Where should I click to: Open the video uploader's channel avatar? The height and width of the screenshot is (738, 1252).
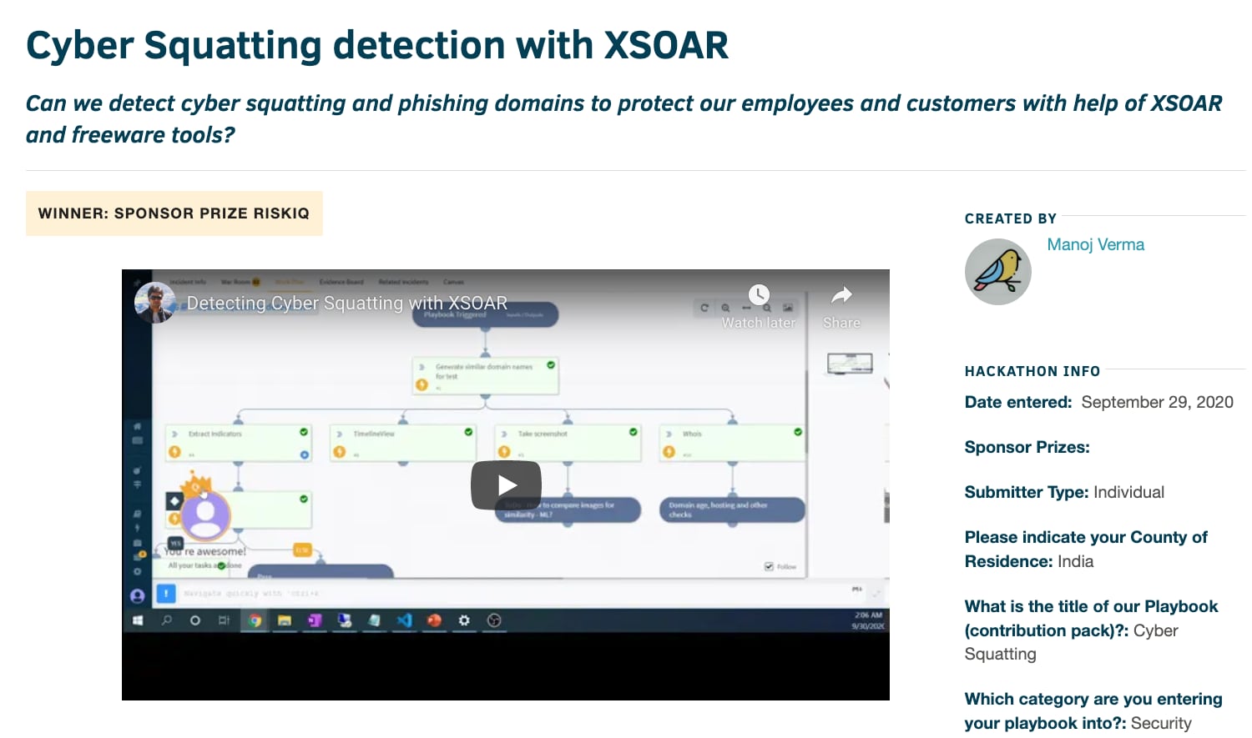click(154, 303)
